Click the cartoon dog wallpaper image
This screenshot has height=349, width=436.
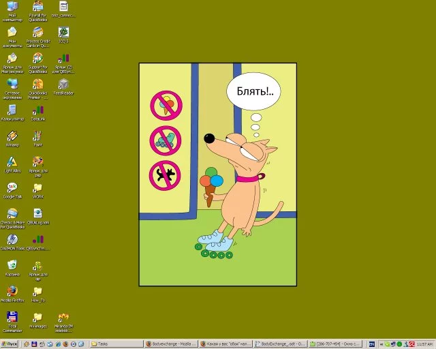218,174
